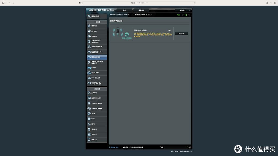Open 家长电脑控制程序 parental controls
The image size is (278, 156).
click(x=97, y=47)
